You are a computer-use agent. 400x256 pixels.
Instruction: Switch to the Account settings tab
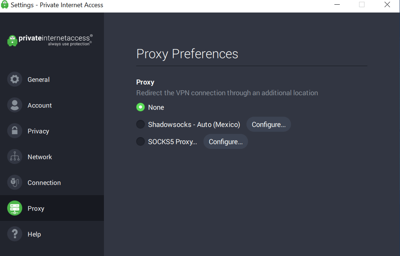click(x=52, y=105)
